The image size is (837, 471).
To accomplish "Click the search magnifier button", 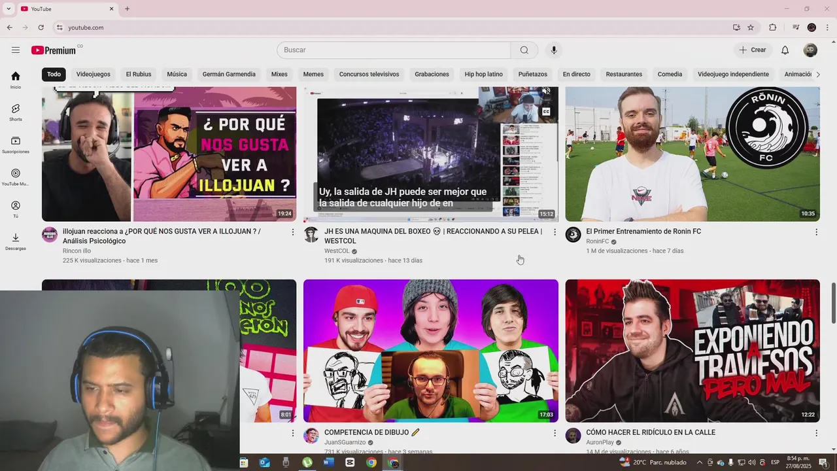I will tap(524, 50).
